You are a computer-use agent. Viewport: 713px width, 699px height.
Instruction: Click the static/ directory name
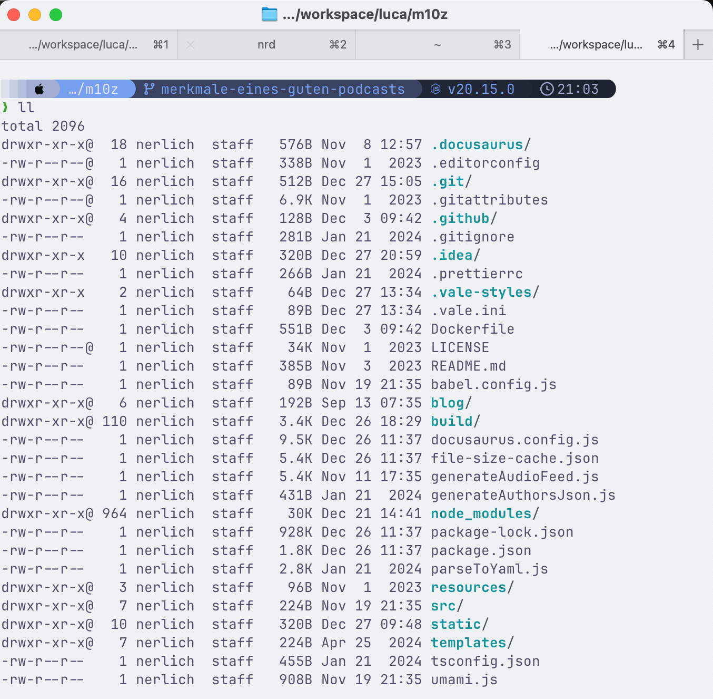[x=460, y=624]
